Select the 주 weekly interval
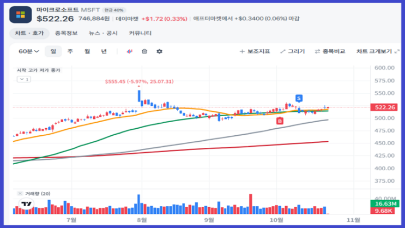The width and height of the screenshot is (405, 228). point(70,51)
